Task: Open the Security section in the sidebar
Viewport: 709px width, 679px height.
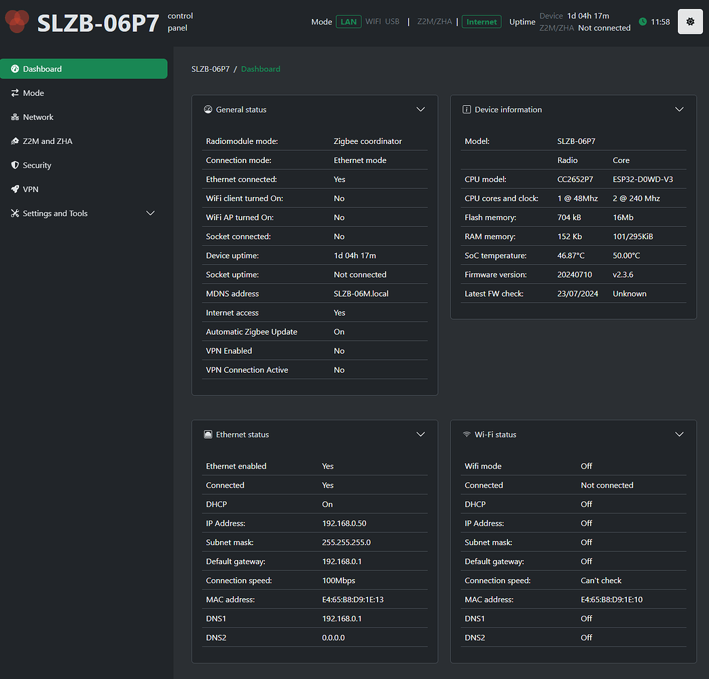Action: click(x=37, y=165)
